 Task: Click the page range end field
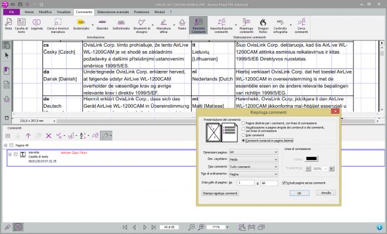(x=269, y=183)
